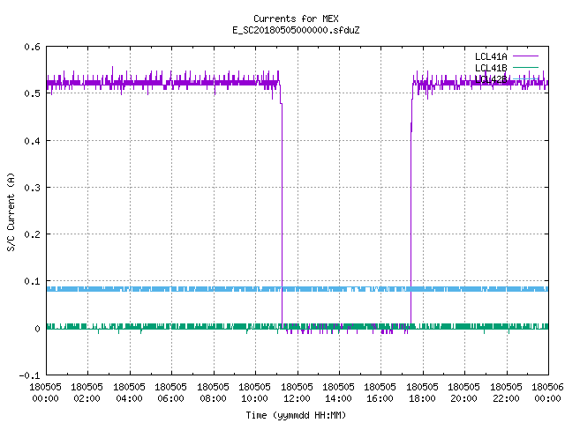Click the LCL41A legend label
The image size is (565, 423).
pyautogui.click(x=491, y=56)
